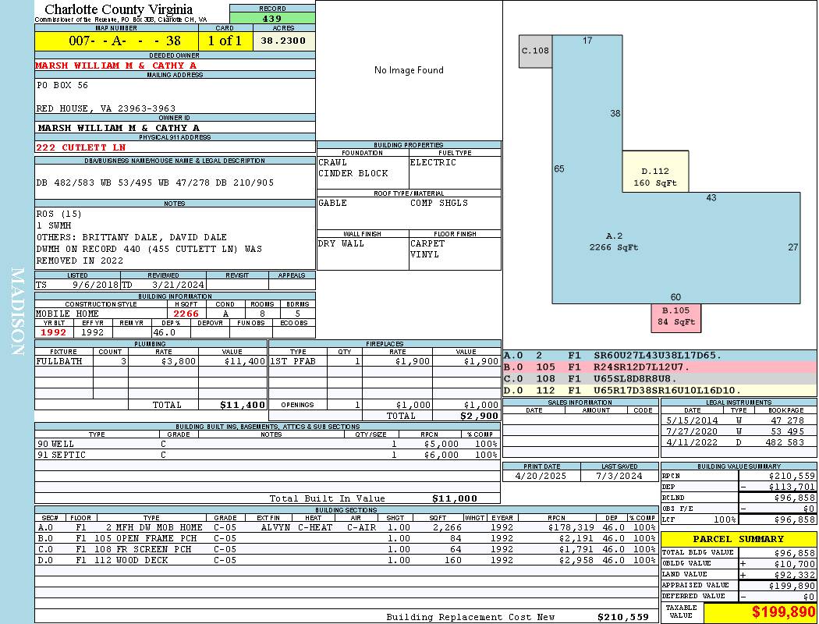Screen dimensions: 819x624
Task: Select the FULLBATH plumbing fixture row
Action: coord(151,361)
